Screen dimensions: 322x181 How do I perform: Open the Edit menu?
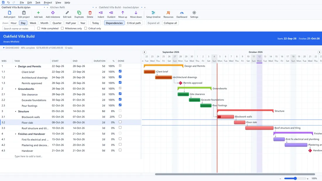click(x=30, y=2)
